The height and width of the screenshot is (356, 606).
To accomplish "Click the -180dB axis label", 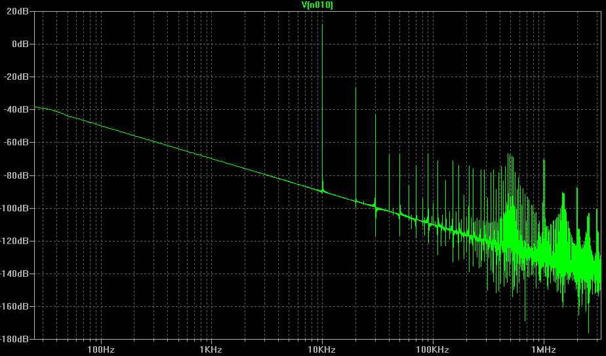I will click(14, 339).
